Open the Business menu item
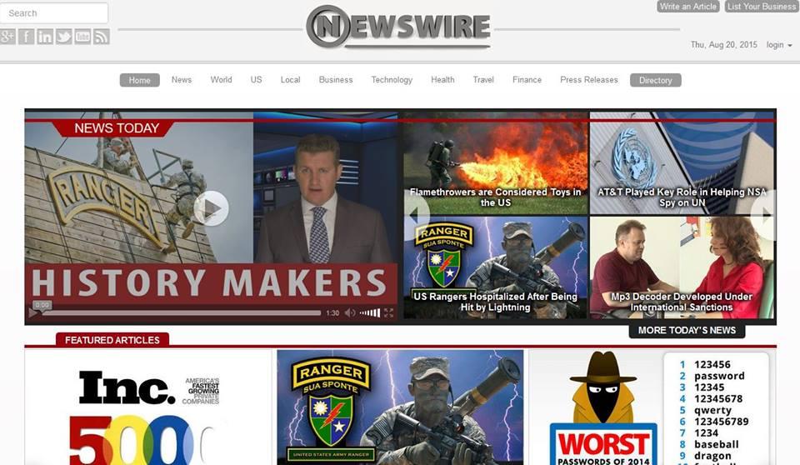 (336, 80)
